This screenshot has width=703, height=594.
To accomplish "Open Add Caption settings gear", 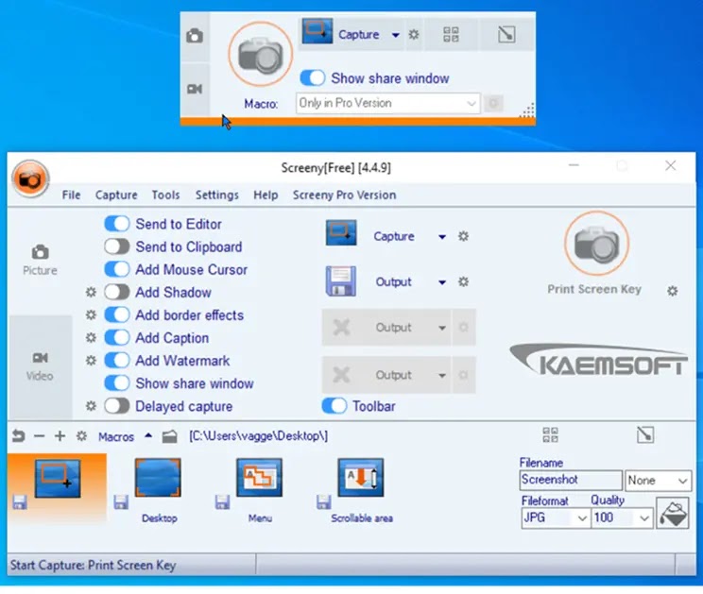I will [91, 337].
